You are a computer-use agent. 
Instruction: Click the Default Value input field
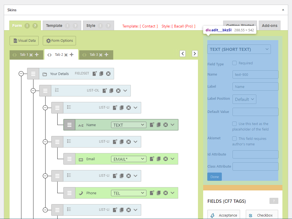coord(255,112)
